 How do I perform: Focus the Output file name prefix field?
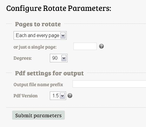109,84
